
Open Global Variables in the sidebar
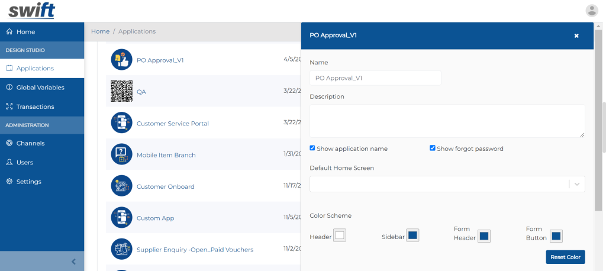[x=40, y=88]
